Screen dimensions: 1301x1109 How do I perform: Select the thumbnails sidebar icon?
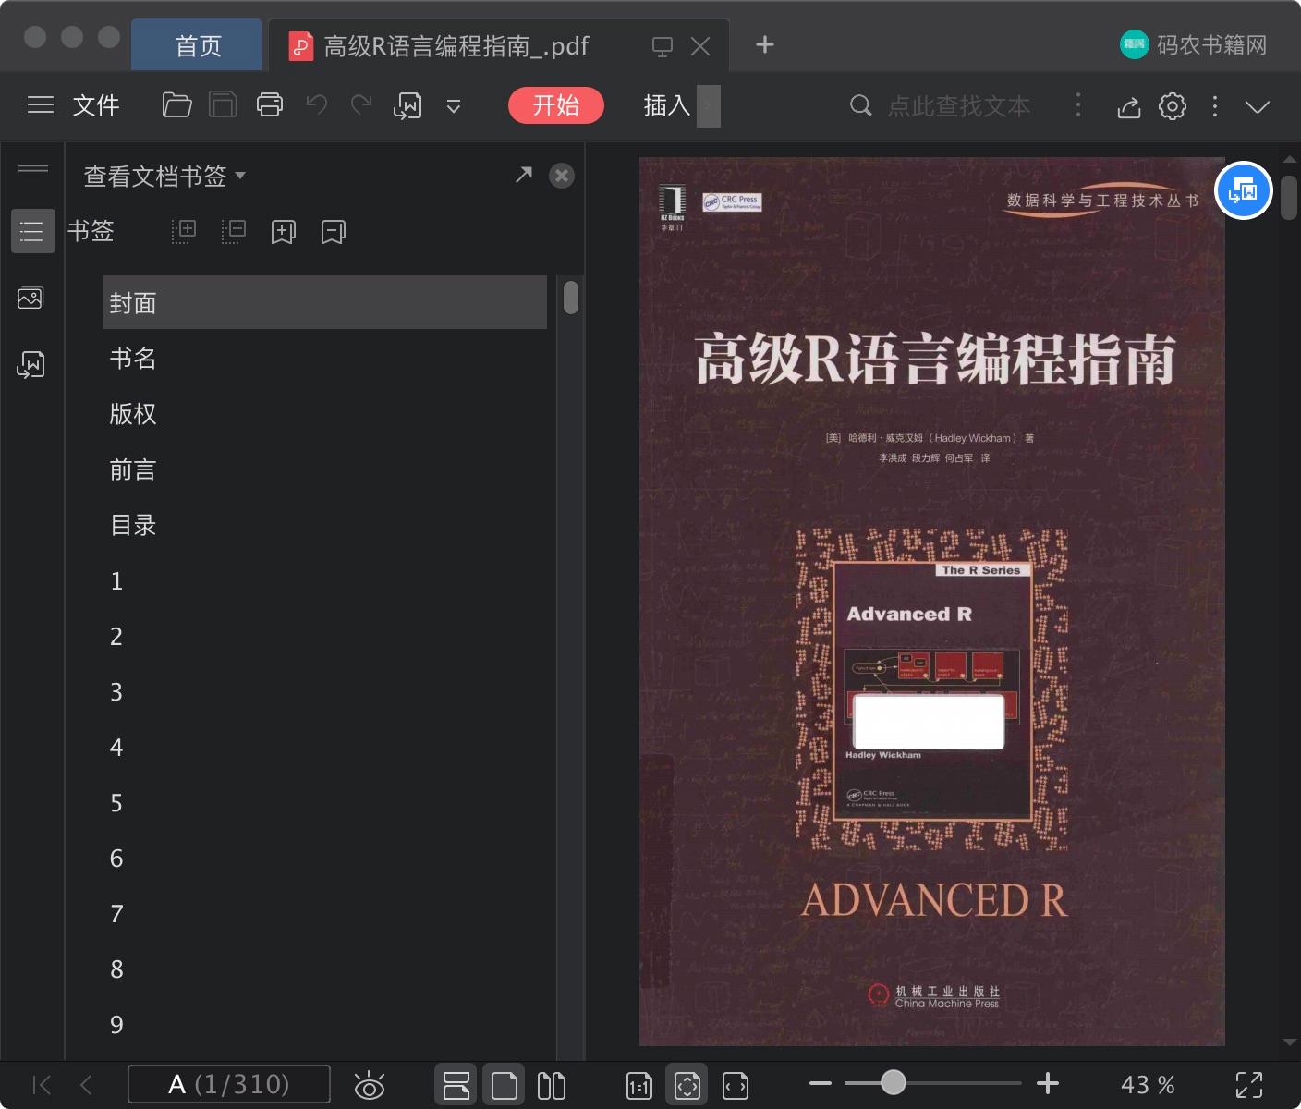pos(30,299)
